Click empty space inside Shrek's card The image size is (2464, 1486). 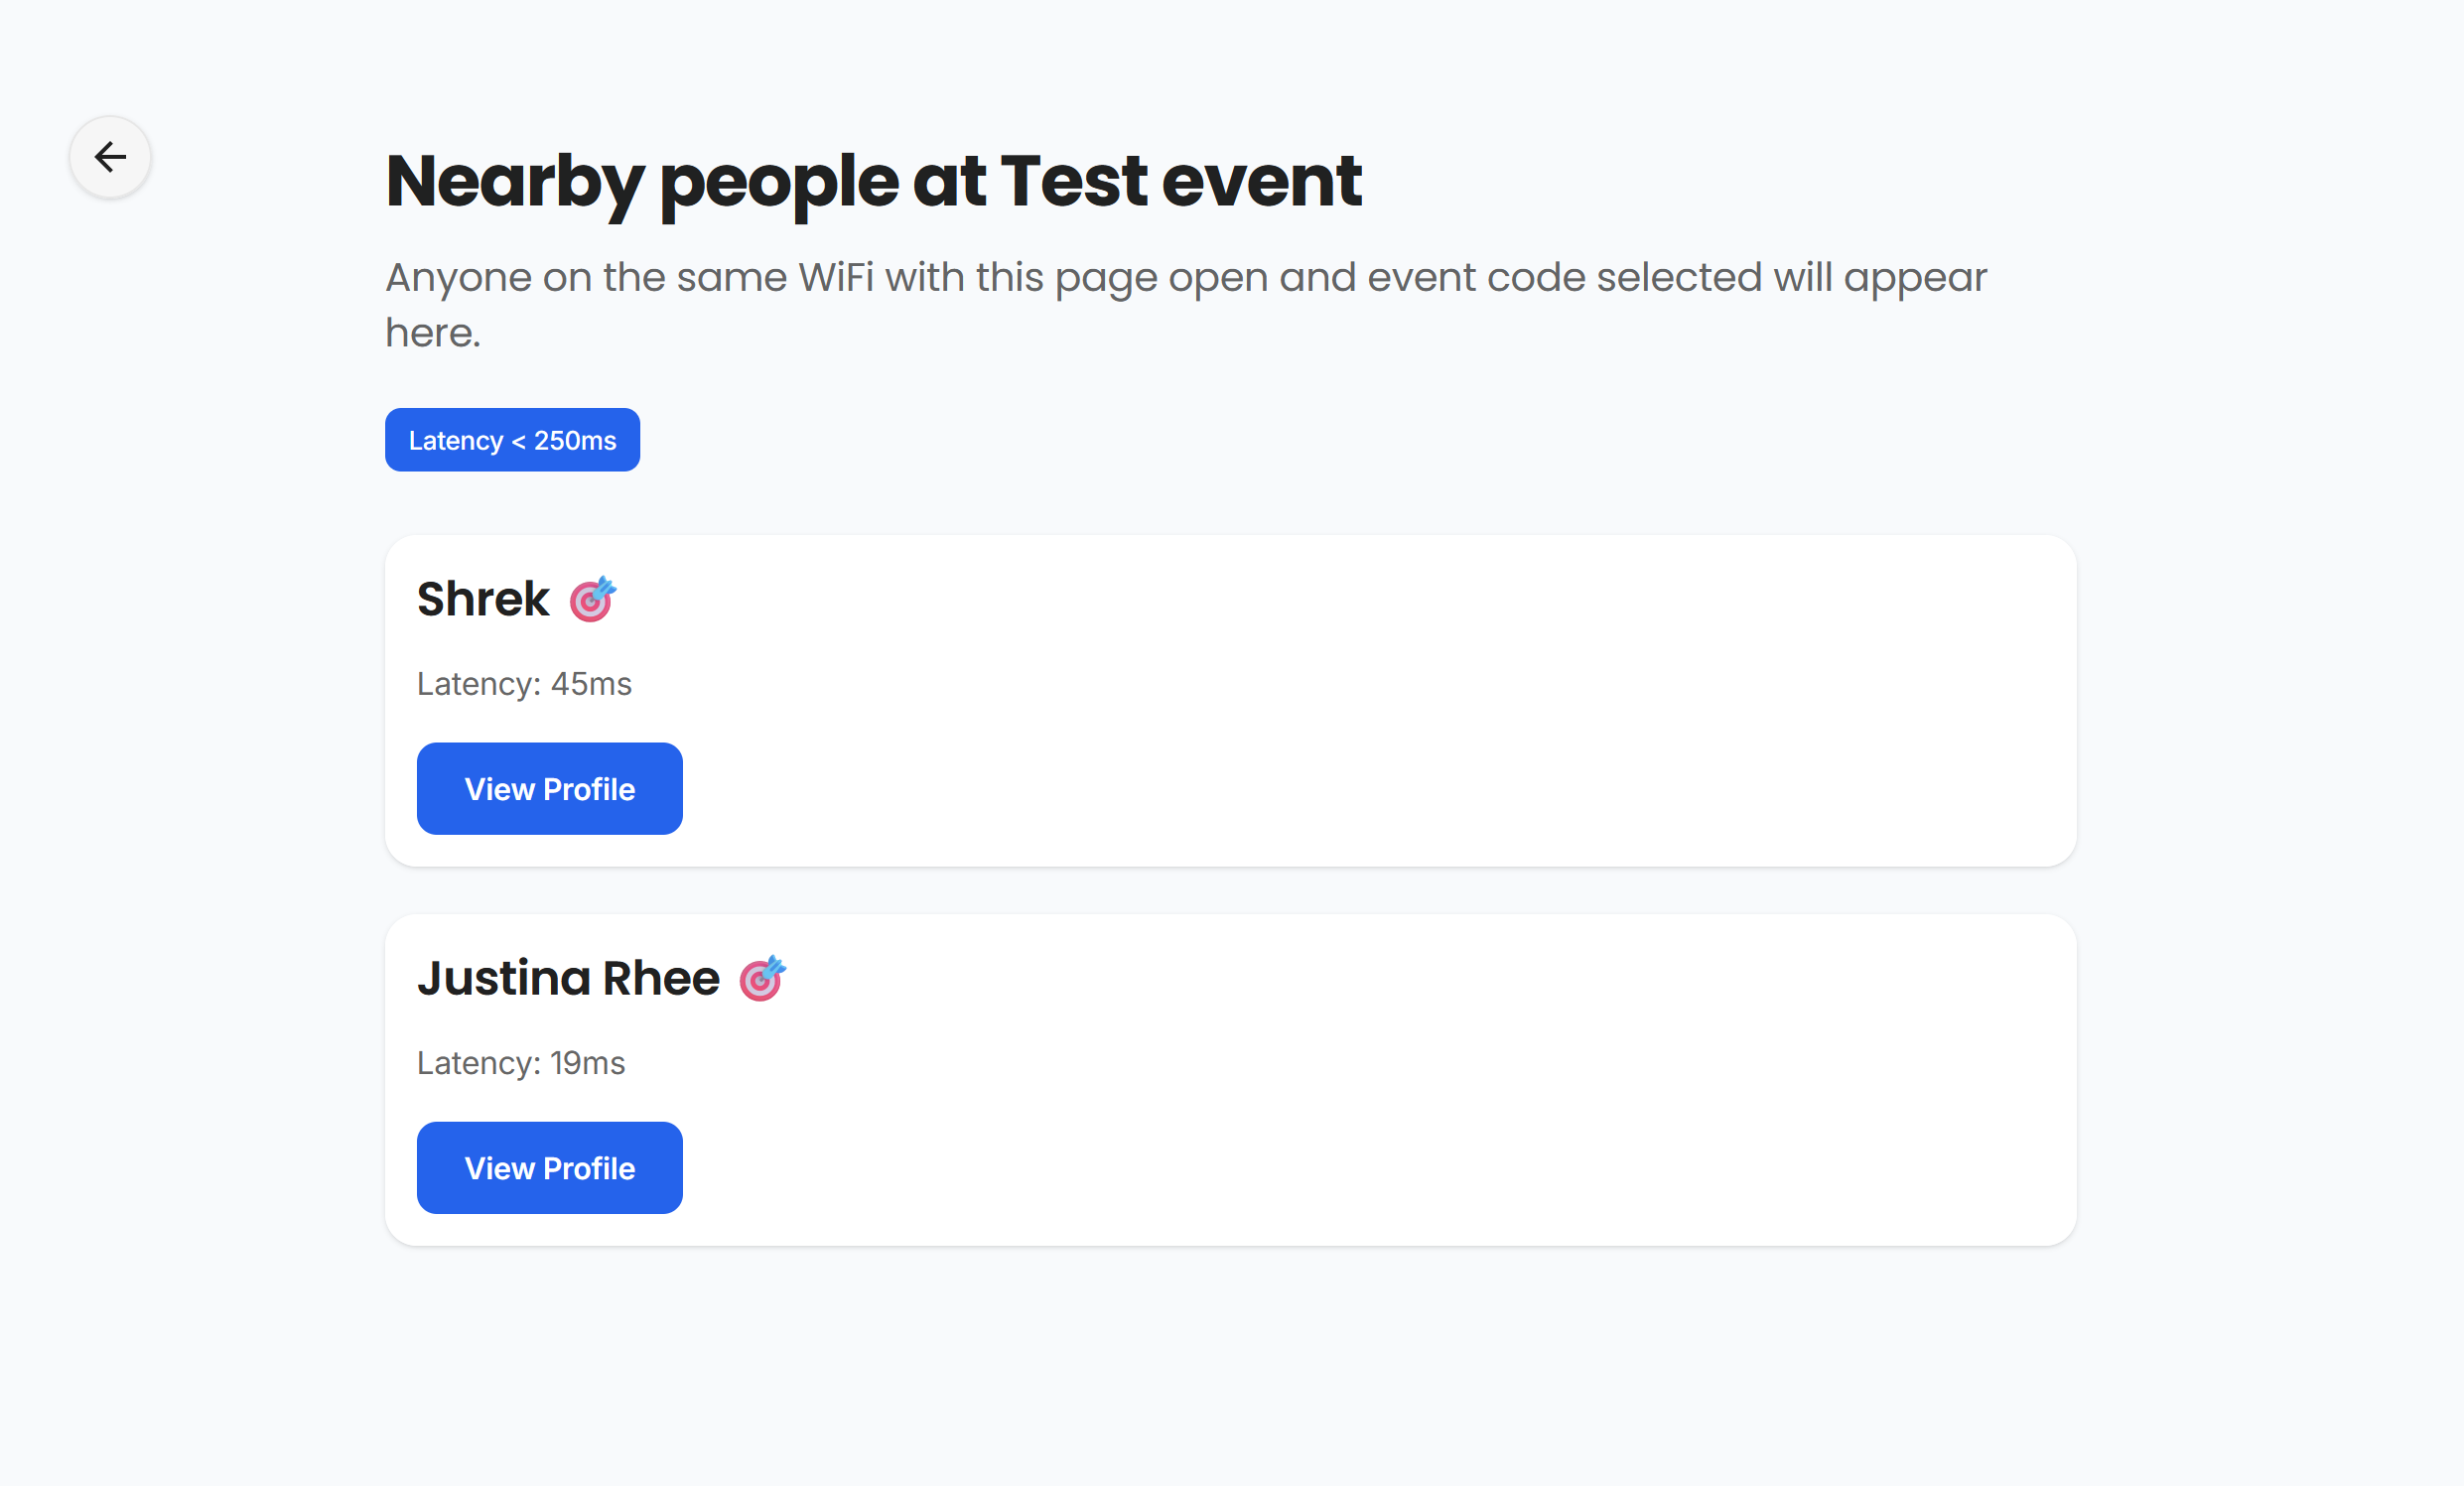[1400, 700]
